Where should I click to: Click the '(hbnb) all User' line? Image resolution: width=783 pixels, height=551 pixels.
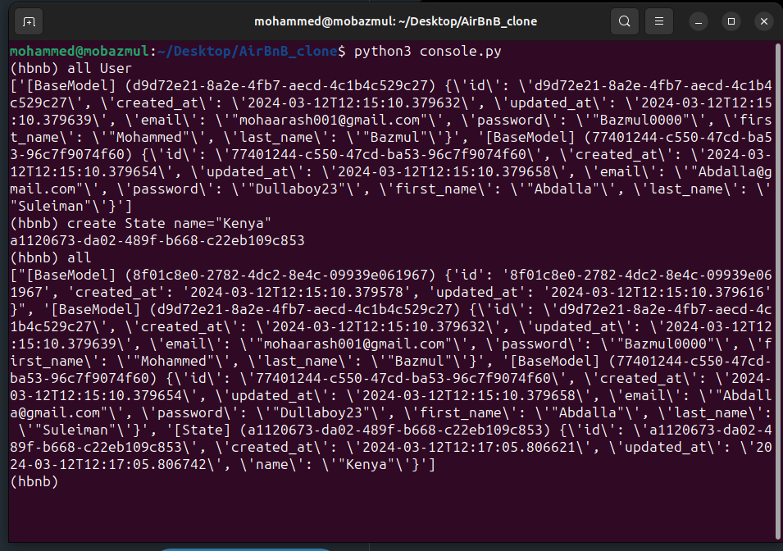(71, 68)
